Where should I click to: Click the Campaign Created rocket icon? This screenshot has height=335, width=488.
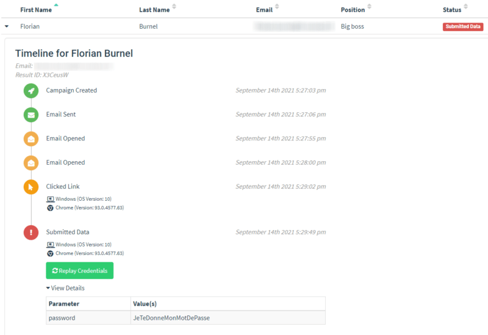tap(31, 91)
